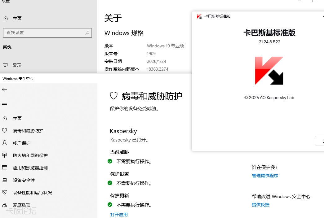Viewport: 324px width, 218px height.
Task: Select 显示 in the Settings sidebar
Action: pos(17,65)
